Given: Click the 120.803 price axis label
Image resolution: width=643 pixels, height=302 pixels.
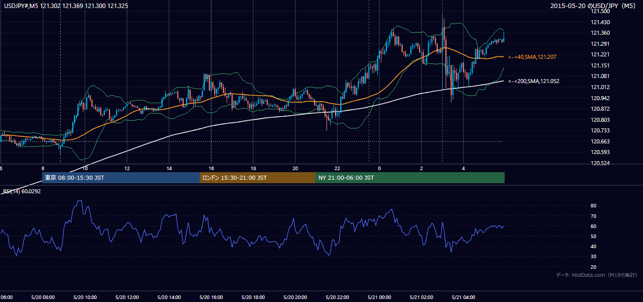Looking at the screenshot, I should pos(600,120).
